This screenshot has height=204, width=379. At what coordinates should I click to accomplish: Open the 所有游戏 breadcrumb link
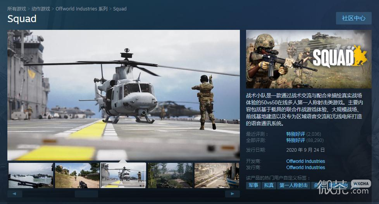16,9
